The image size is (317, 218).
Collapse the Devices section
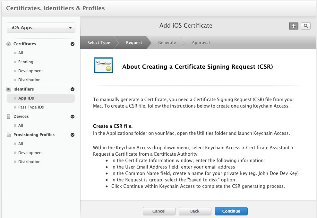coord(73,117)
